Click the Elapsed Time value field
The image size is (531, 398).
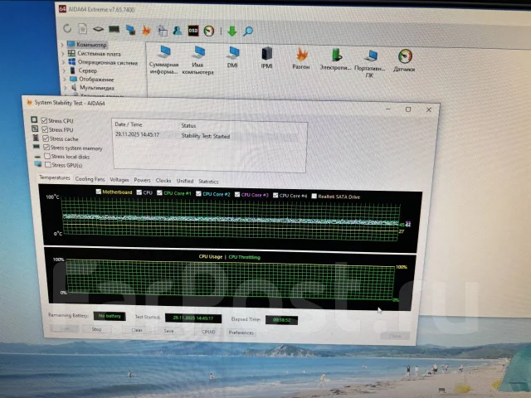coord(281,320)
